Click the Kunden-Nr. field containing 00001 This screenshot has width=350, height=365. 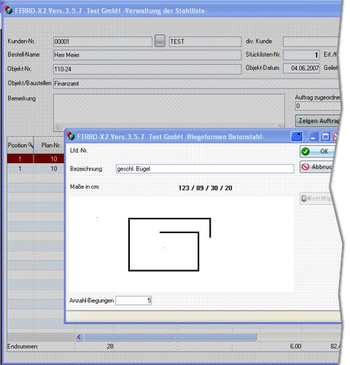[x=103, y=42]
